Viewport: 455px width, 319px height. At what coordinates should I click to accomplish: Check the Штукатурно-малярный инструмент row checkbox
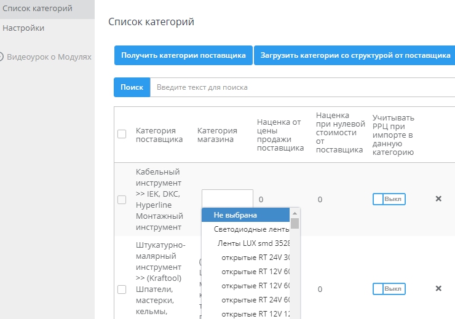coord(122,289)
